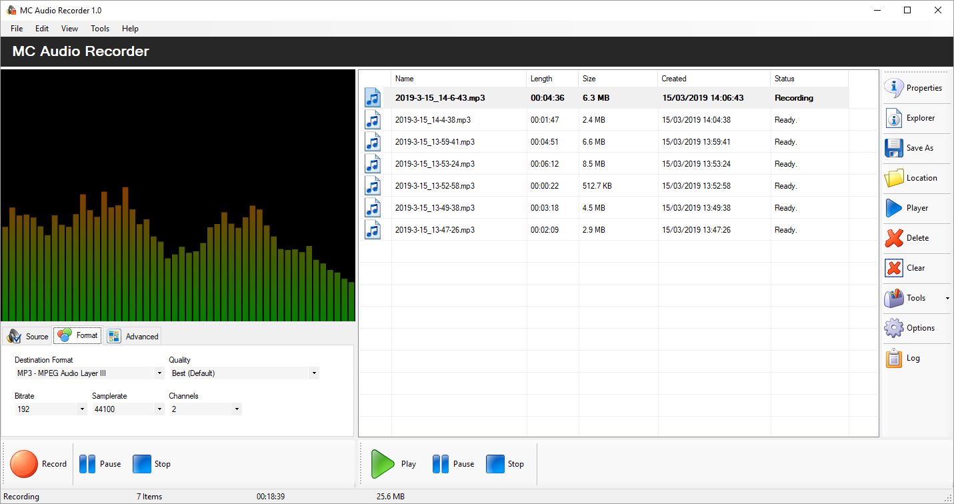Select the Save As icon
Image resolution: width=954 pixels, height=504 pixels.
click(x=894, y=147)
